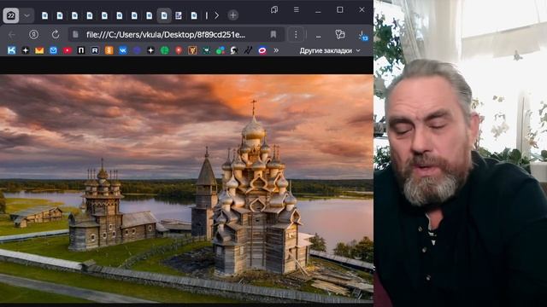
Task: Open the tab counter showing 22
Action: point(11,15)
